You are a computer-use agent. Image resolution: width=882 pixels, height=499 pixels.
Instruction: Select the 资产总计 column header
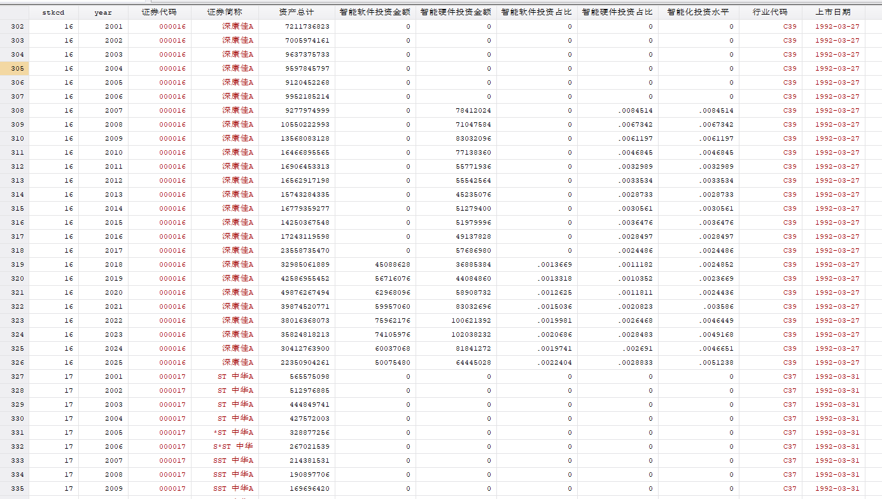[297, 12]
